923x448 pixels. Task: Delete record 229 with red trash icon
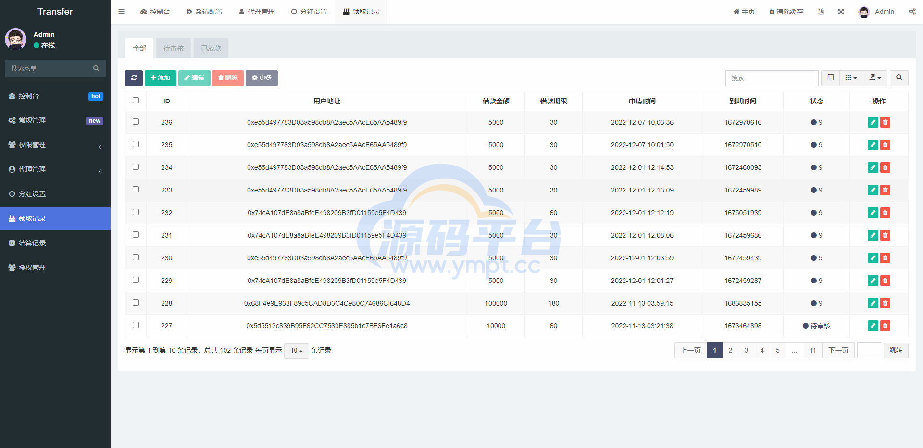coord(885,281)
